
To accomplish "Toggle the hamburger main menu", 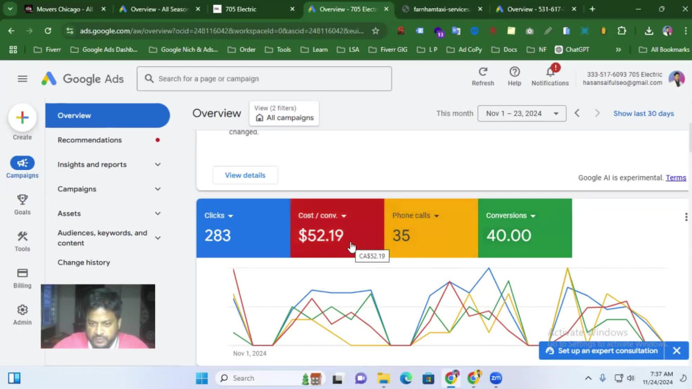I will tap(23, 79).
